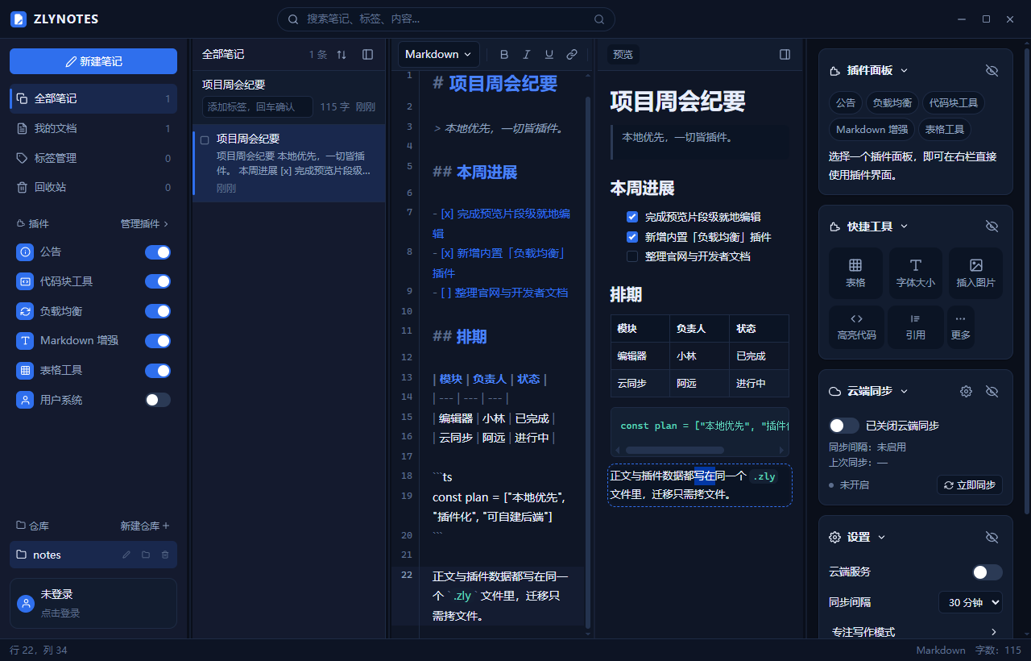Click the 立即同步 button

[x=970, y=485]
